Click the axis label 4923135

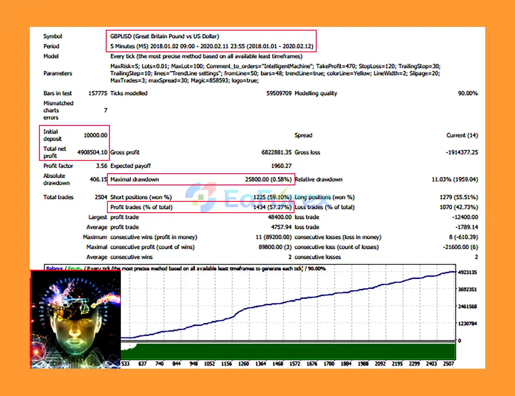click(x=468, y=272)
